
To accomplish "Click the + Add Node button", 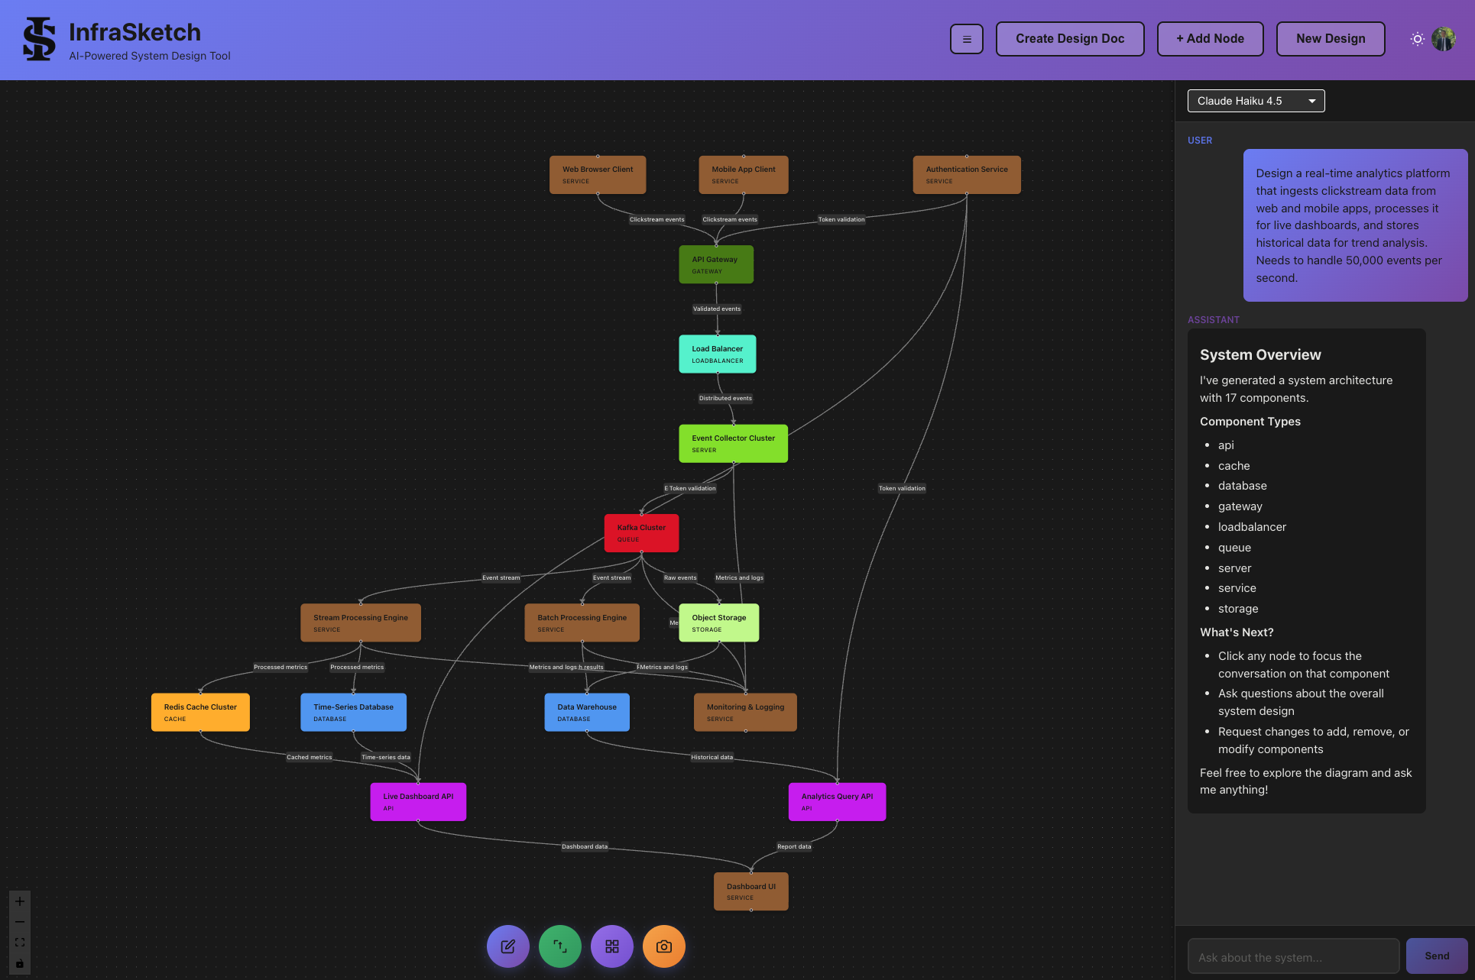I will [x=1210, y=38].
